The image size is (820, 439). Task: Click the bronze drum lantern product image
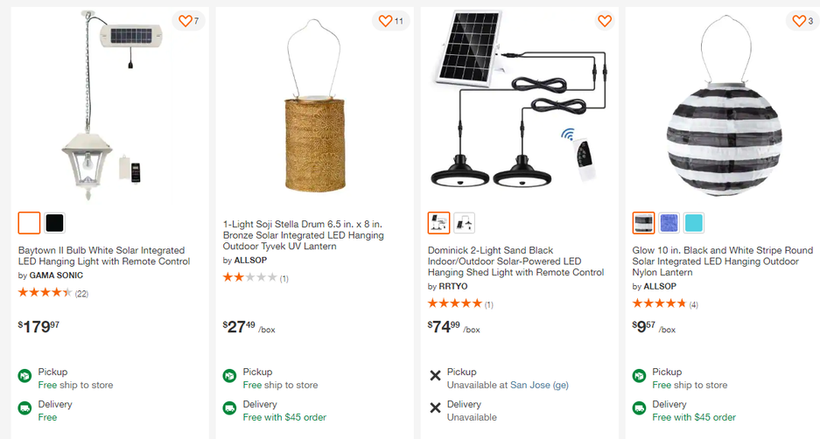pyautogui.click(x=314, y=106)
